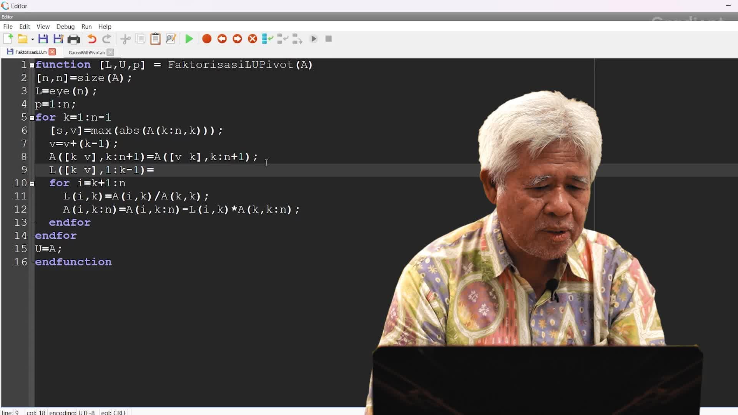
Task: Click the Redo toolbar icon
Action: click(x=106, y=39)
